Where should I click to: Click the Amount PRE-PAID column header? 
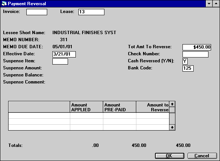tap(120, 107)
